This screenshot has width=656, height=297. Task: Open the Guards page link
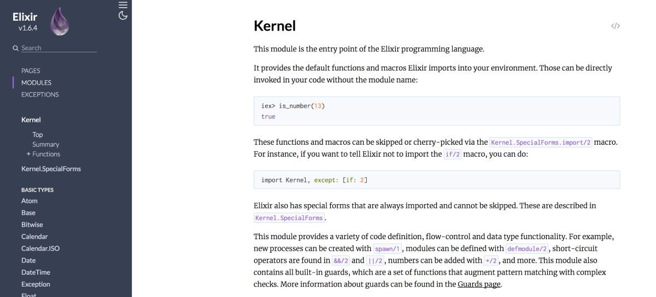pyautogui.click(x=479, y=284)
